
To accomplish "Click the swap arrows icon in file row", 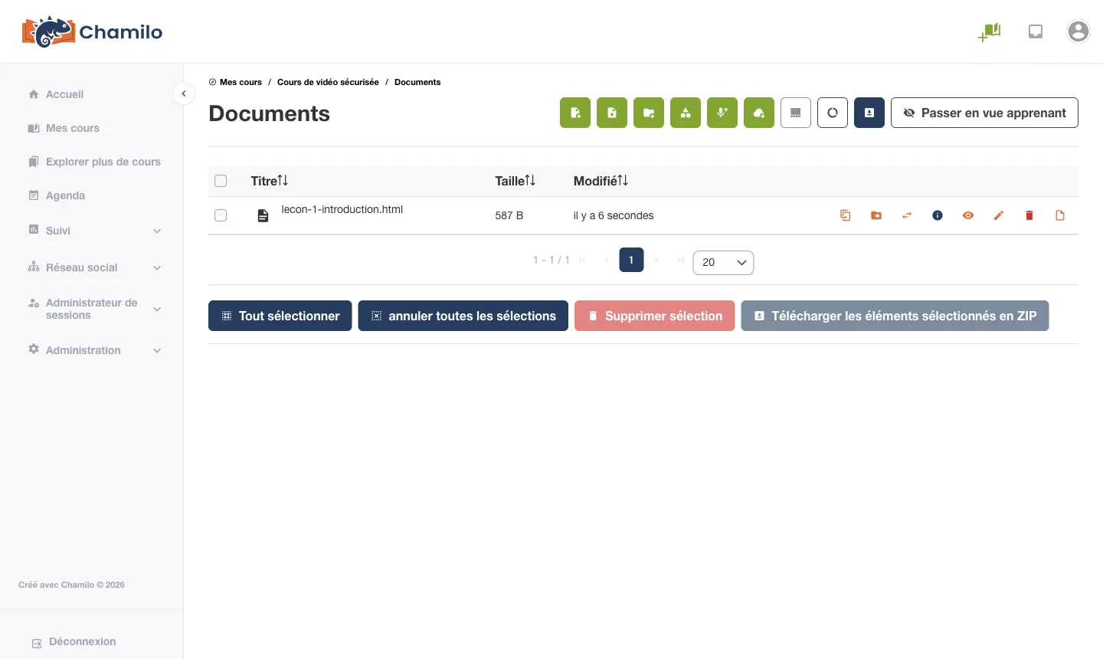I will (x=907, y=215).
